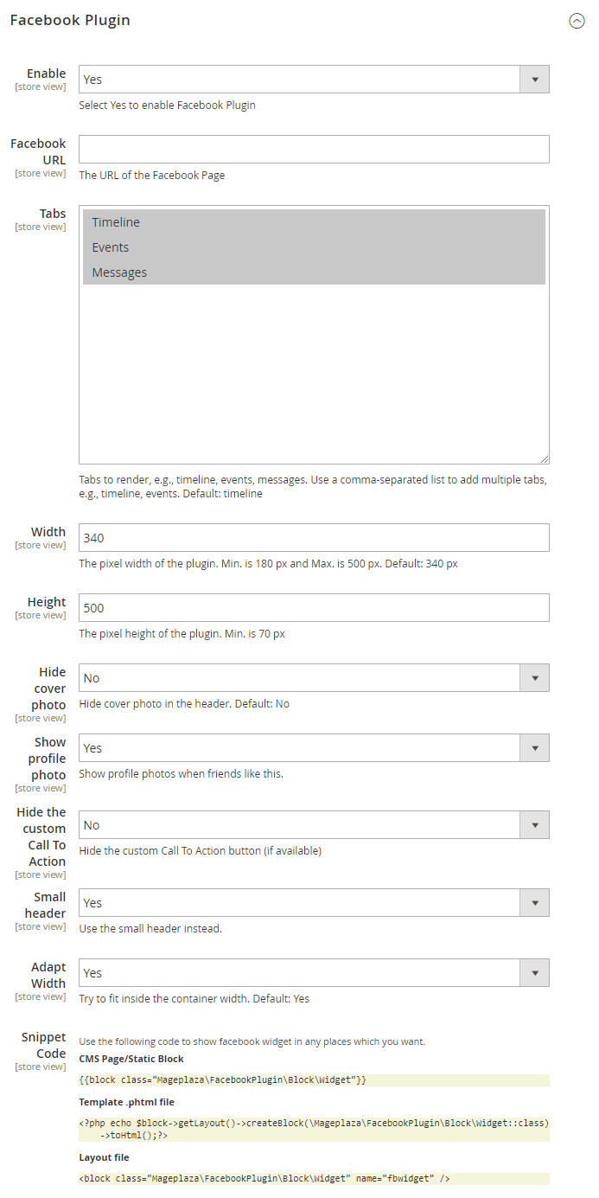Open the Enable dropdown

[x=314, y=79]
